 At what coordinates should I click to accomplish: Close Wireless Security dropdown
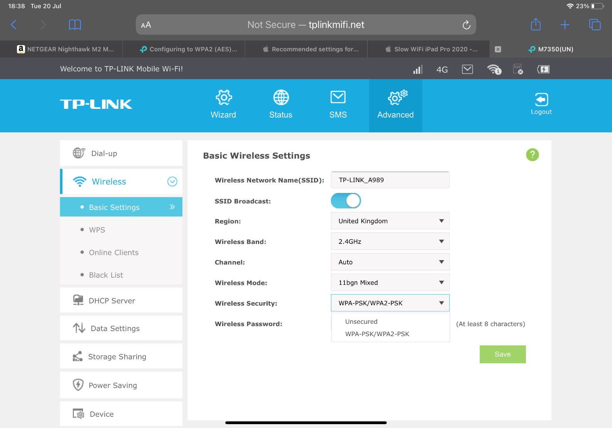[390, 303]
